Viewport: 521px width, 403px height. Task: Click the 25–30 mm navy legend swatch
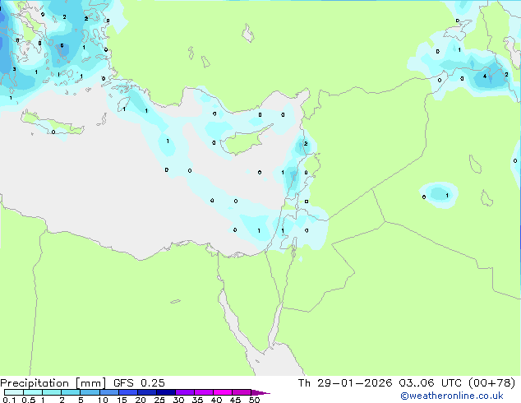166,392
